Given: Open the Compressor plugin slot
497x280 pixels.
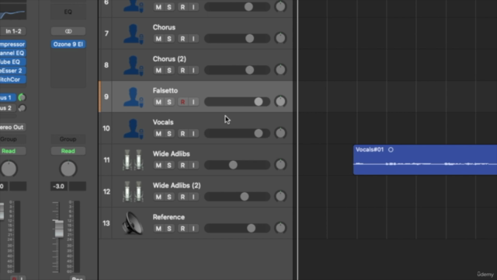Looking at the screenshot, I should (13, 44).
